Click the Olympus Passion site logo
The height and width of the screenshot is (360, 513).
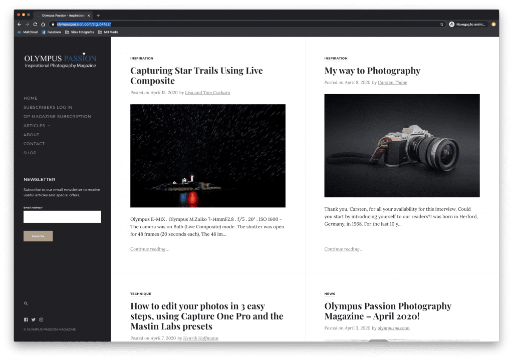(x=60, y=61)
